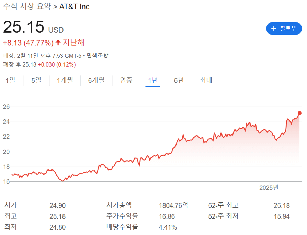
Task: Click the red up-arrow next to 지난해
Action: click(x=58, y=42)
